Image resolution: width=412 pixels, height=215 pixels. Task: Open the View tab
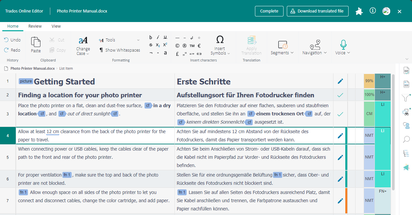(x=56, y=26)
